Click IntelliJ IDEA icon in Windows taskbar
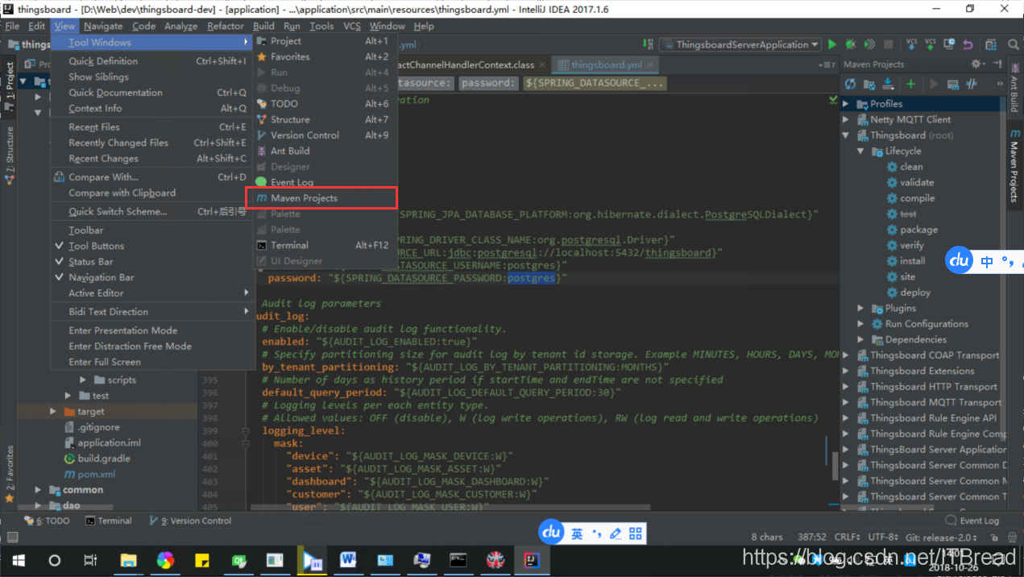 [533, 559]
